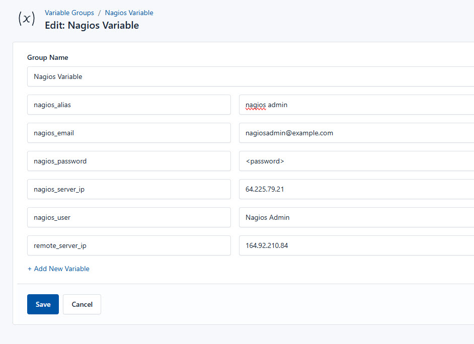Viewport: 474px width, 344px height.
Task: Select the nagios_server_ip variable name field
Action: 129,189
